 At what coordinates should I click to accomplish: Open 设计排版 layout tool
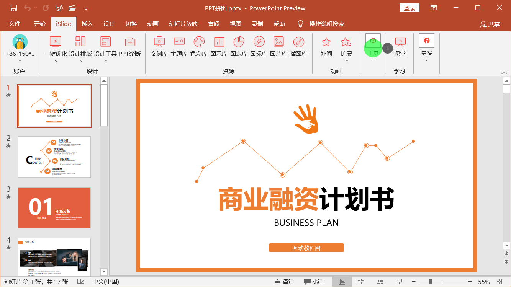click(x=80, y=48)
